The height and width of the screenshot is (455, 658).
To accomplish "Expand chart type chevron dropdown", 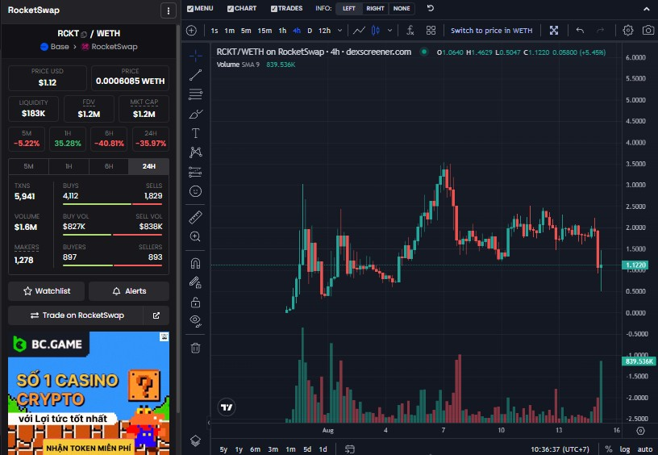I will pyautogui.click(x=389, y=30).
